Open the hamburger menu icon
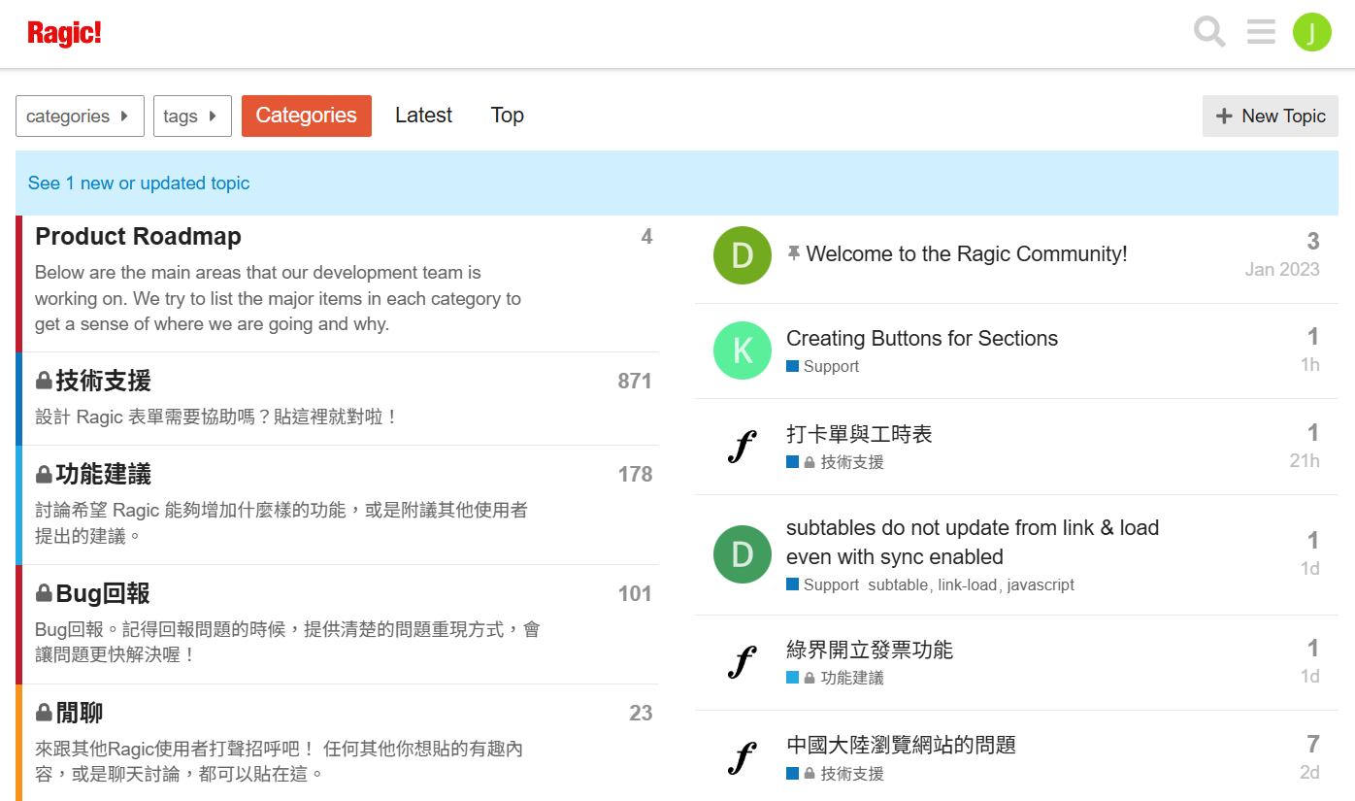Viewport: 1355px width, 801px height. pyautogui.click(x=1261, y=32)
